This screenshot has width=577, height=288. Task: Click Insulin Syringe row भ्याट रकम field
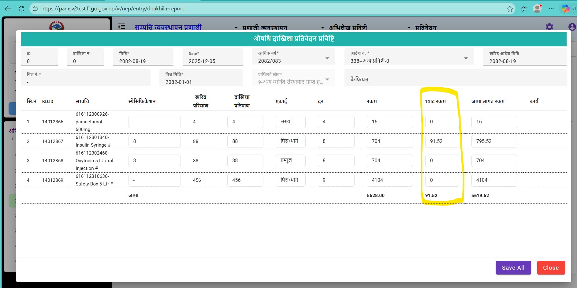442,141
